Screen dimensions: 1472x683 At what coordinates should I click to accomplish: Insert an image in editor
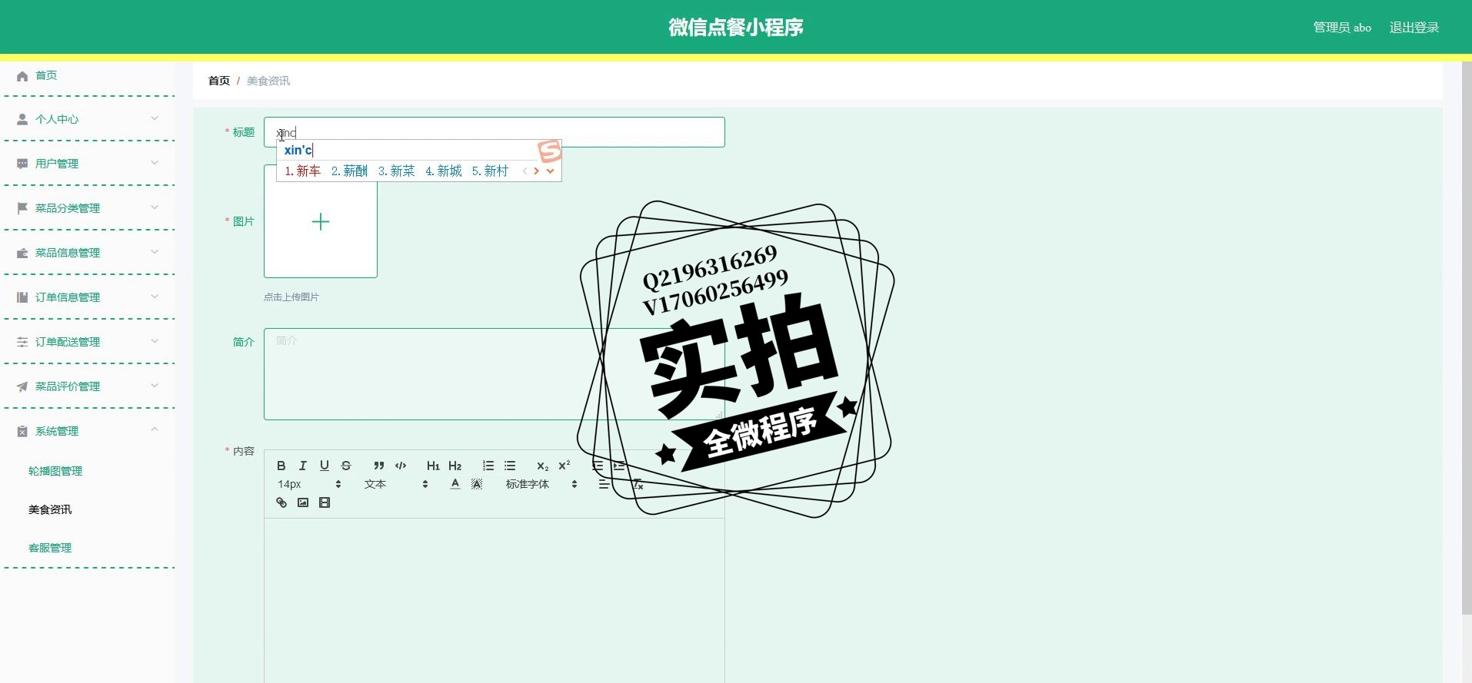tap(303, 502)
